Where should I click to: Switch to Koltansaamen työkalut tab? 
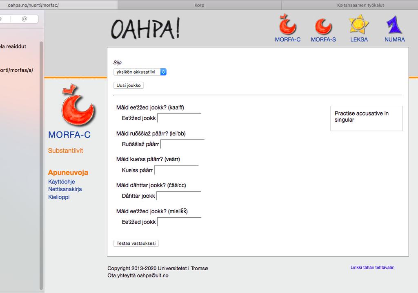pyautogui.click(x=360, y=5)
